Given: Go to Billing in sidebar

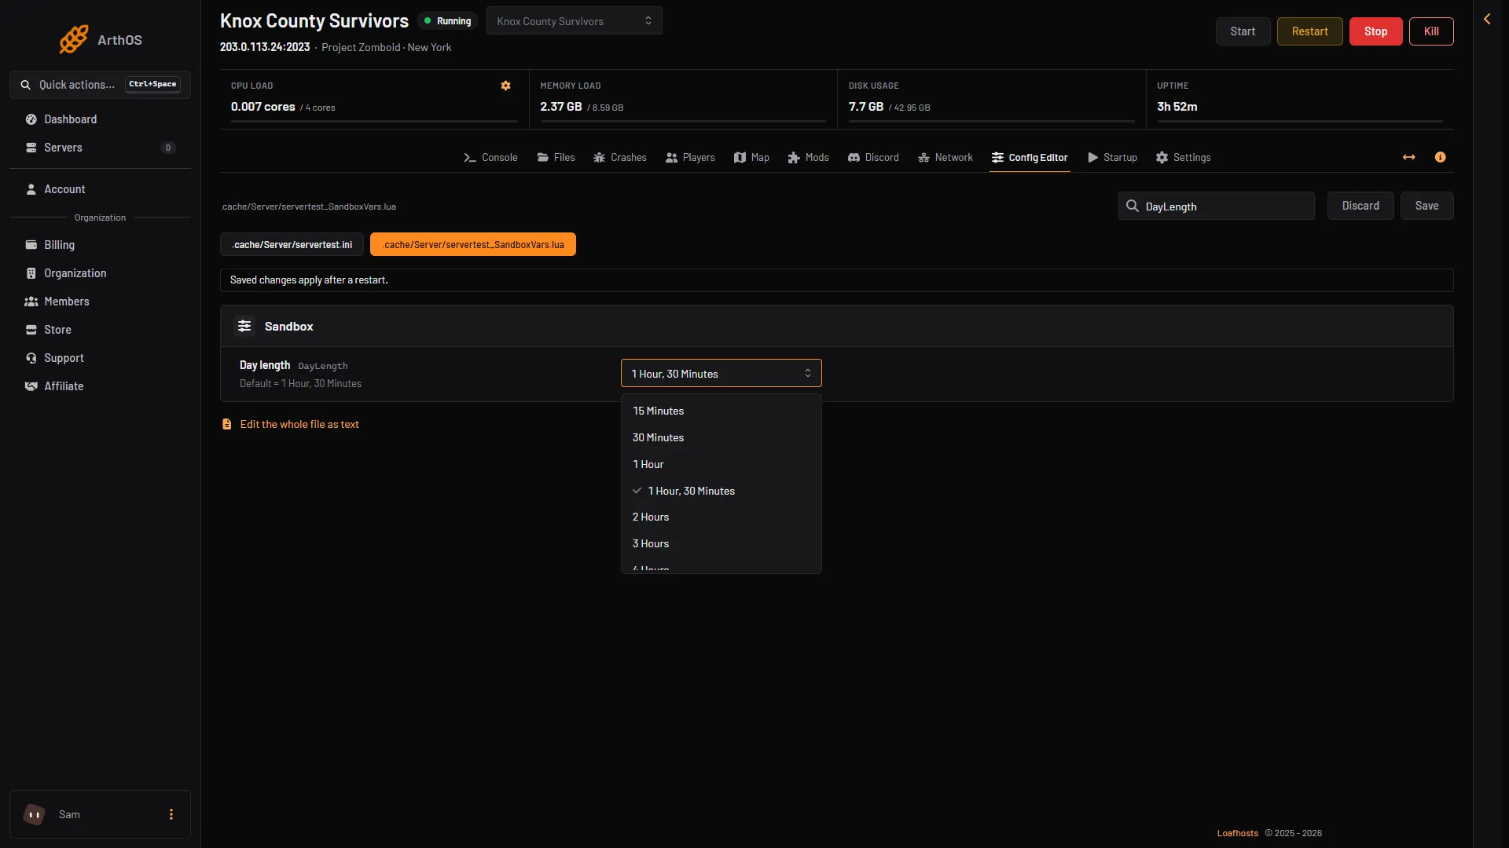Looking at the screenshot, I should [100, 245].
